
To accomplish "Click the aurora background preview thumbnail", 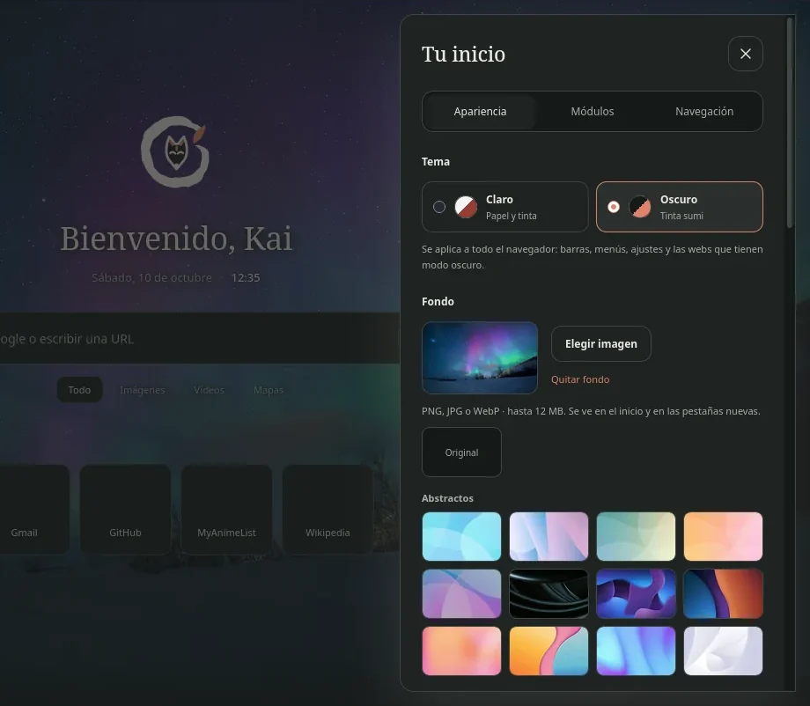I will click(x=479, y=358).
